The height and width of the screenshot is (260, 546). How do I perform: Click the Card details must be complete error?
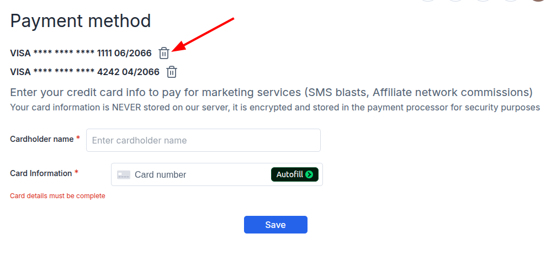57,195
